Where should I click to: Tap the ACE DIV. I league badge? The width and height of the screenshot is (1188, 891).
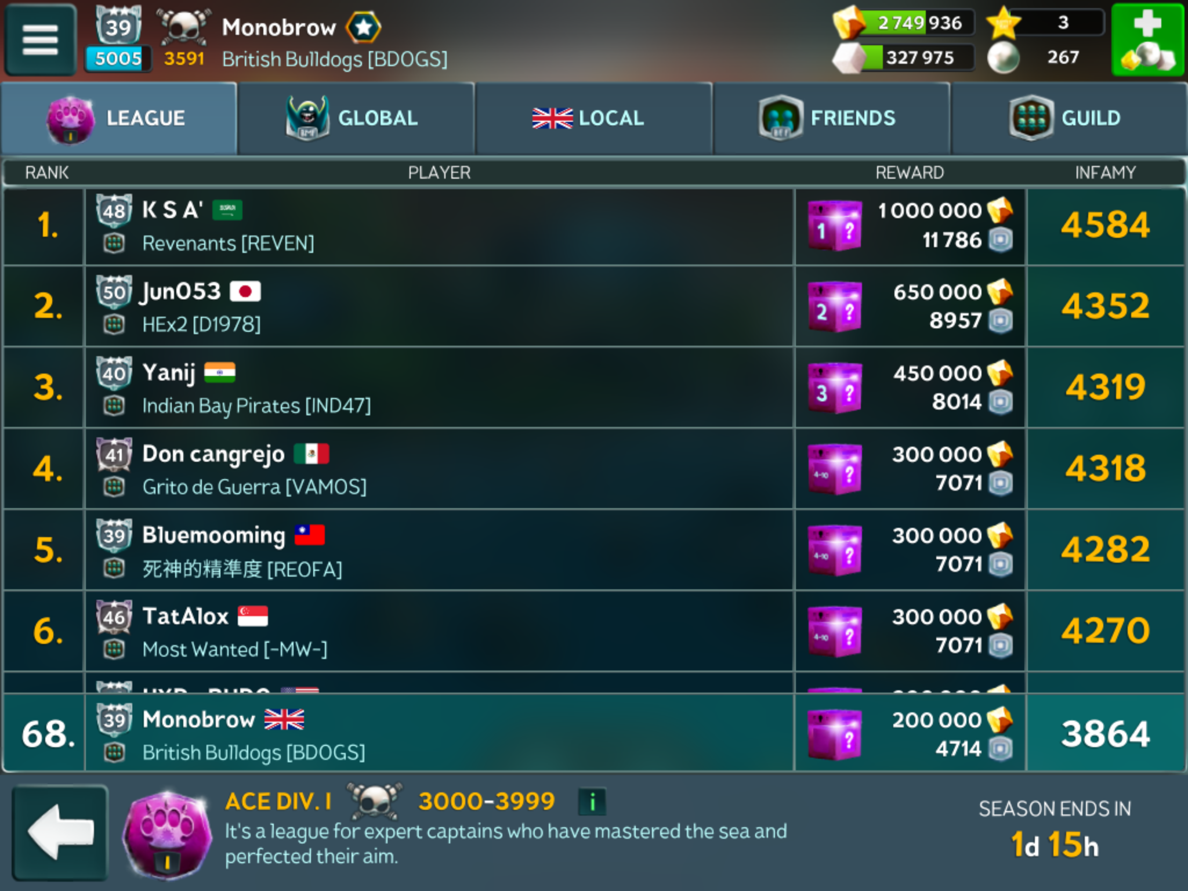(168, 834)
